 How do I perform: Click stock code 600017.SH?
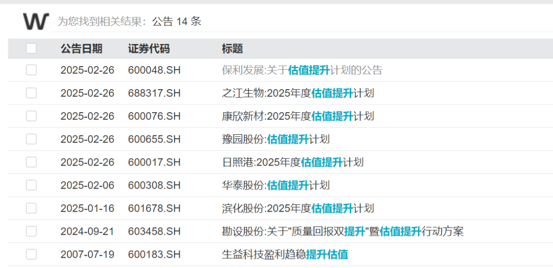(x=154, y=162)
